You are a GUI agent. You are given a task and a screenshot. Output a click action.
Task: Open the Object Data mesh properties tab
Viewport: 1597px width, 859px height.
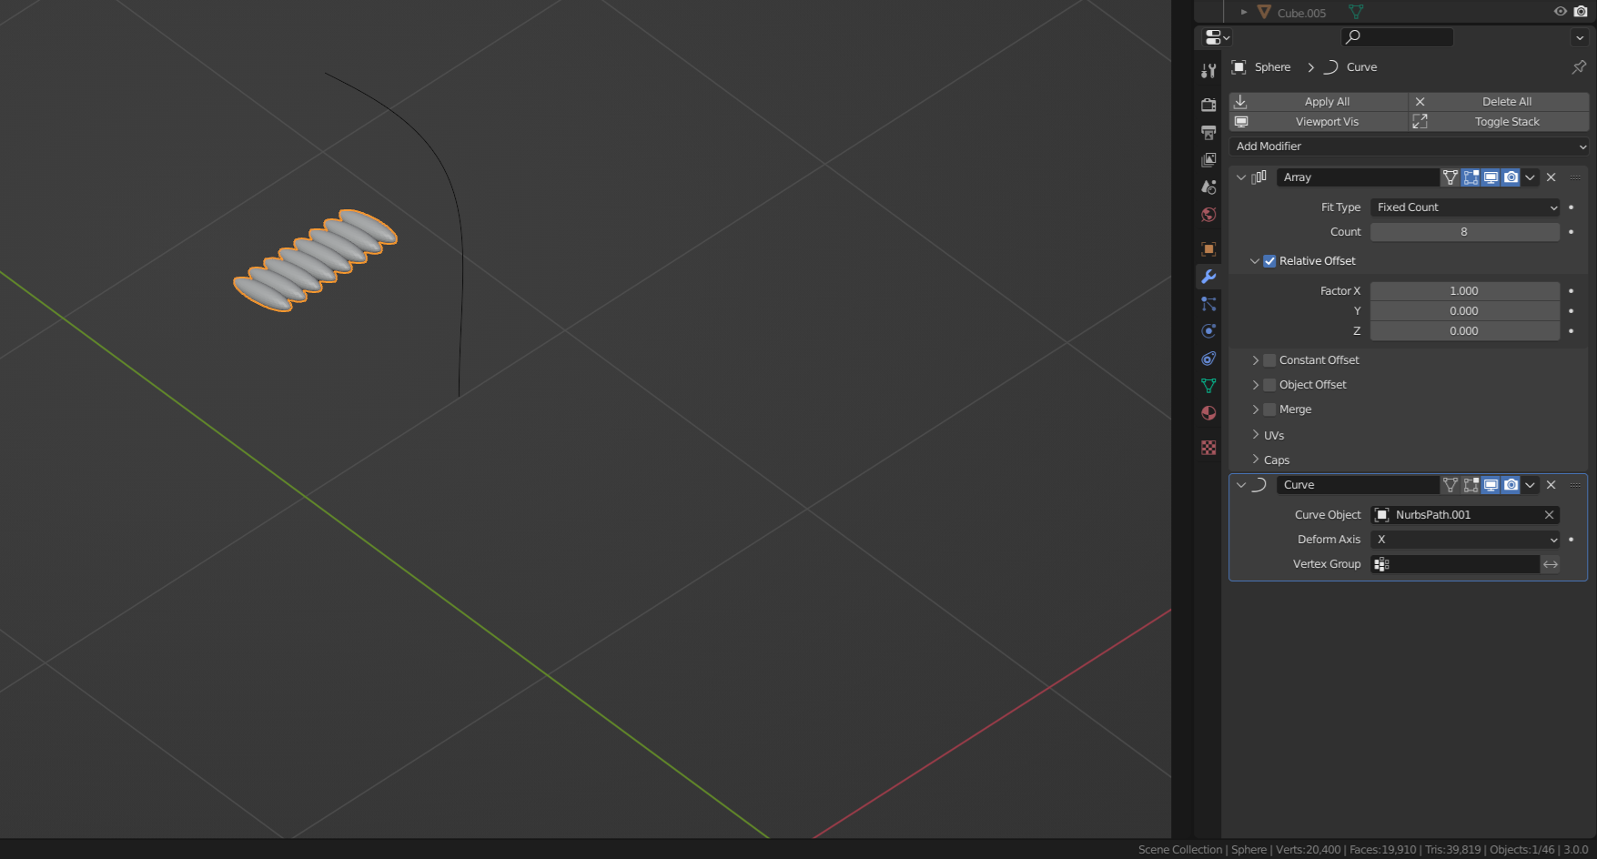pyautogui.click(x=1208, y=386)
